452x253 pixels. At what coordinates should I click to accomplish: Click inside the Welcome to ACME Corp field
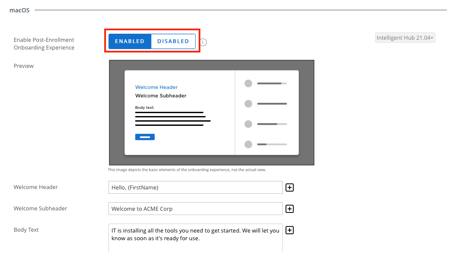195,209
